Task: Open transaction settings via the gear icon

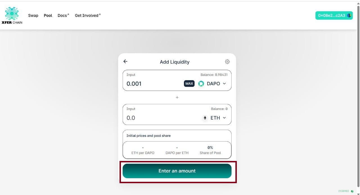Action: tap(227, 61)
